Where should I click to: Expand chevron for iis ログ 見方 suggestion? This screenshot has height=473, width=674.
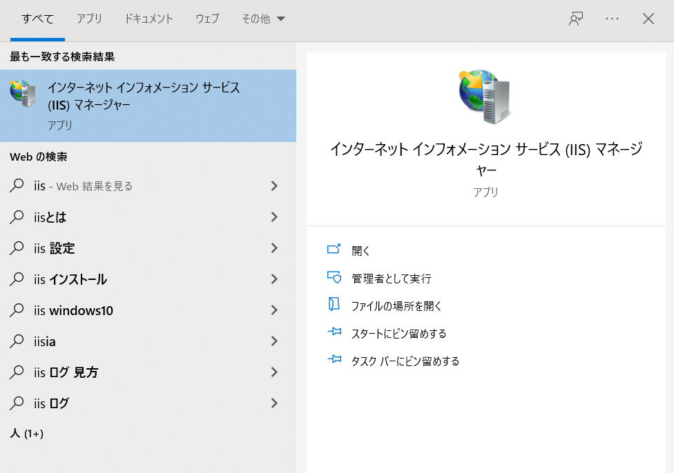point(274,372)
